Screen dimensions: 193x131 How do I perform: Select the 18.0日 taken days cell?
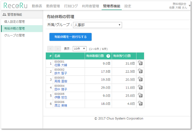click(x=98, y=104)
